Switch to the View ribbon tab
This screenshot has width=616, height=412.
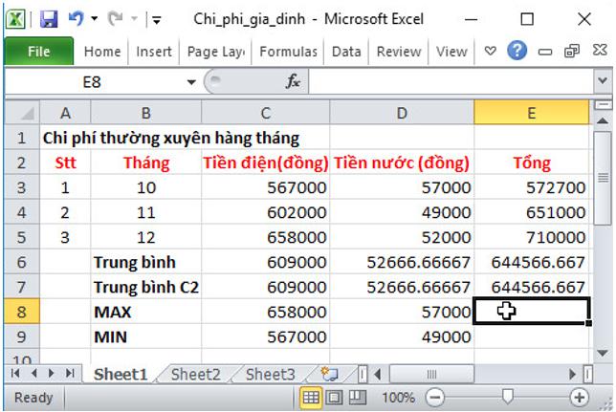click(451, 52)
